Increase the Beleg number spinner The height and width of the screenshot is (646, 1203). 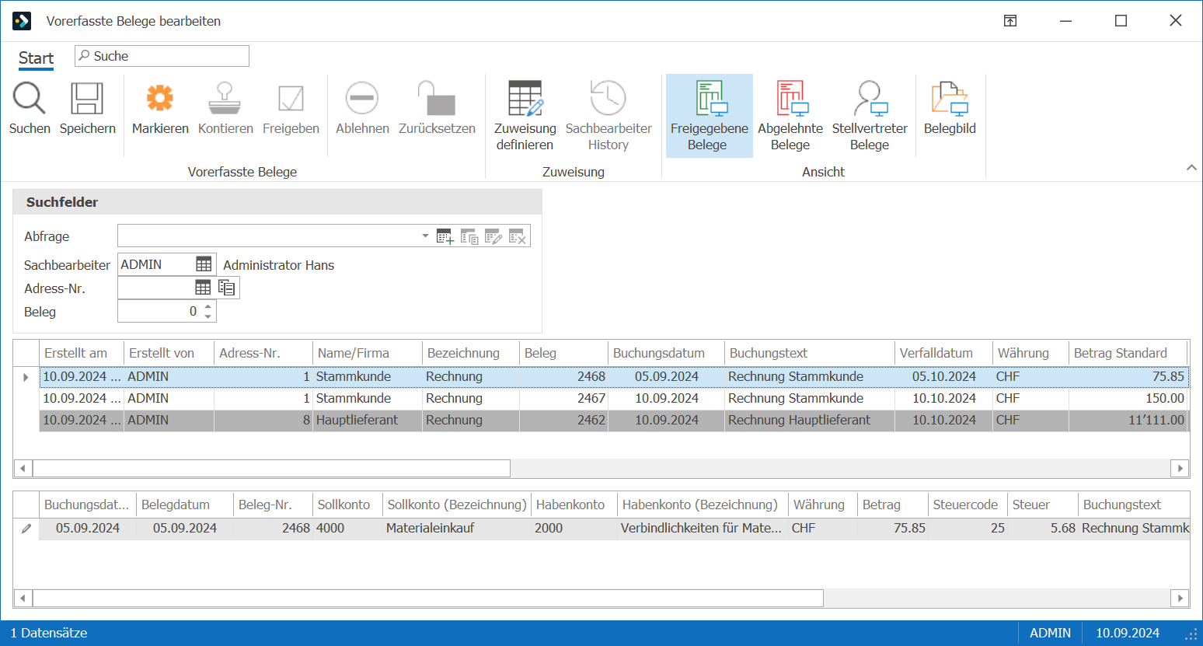[x=208, y=307]
